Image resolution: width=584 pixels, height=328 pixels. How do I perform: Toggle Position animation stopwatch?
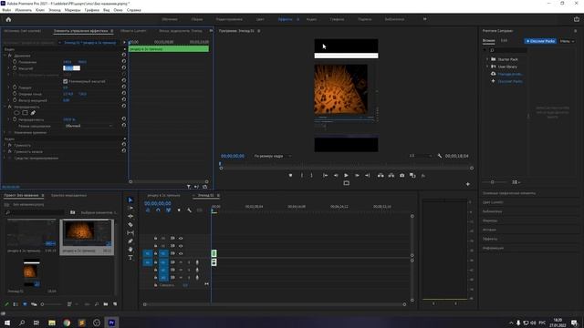pos(15,62)
